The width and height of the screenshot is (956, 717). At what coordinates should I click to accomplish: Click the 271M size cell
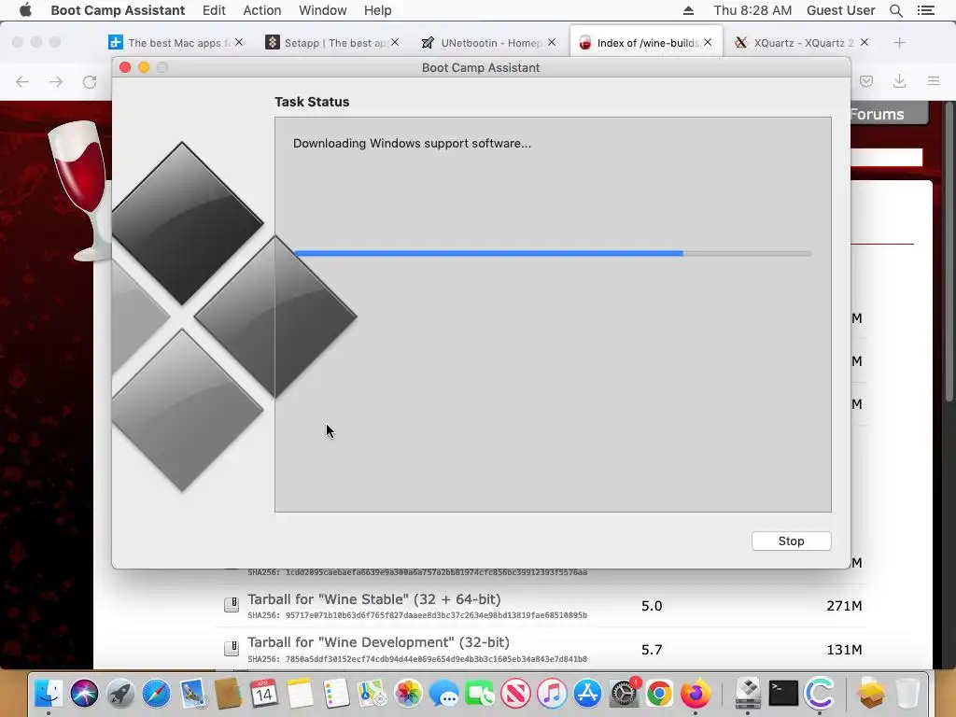(844, 606)
